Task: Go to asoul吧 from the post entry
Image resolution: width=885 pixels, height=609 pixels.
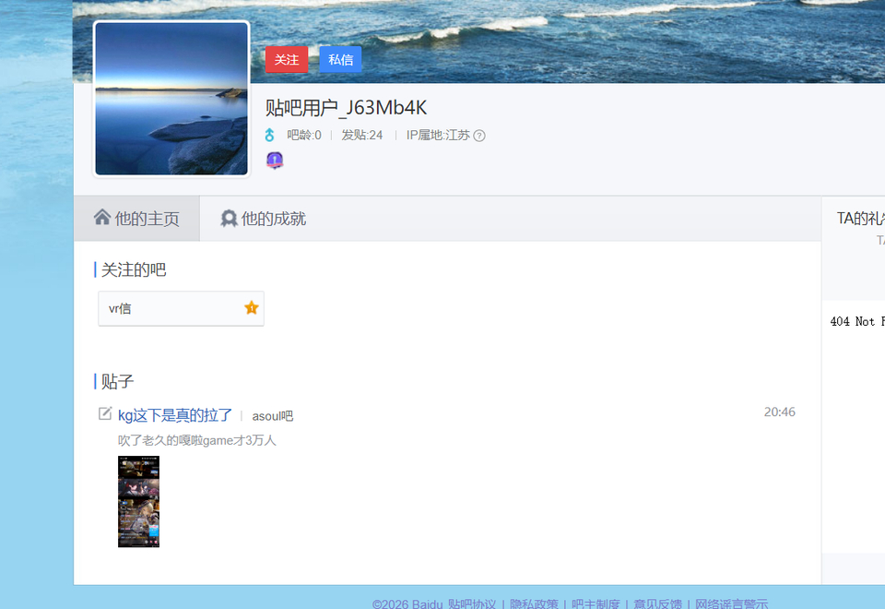Action: (272, 416)
